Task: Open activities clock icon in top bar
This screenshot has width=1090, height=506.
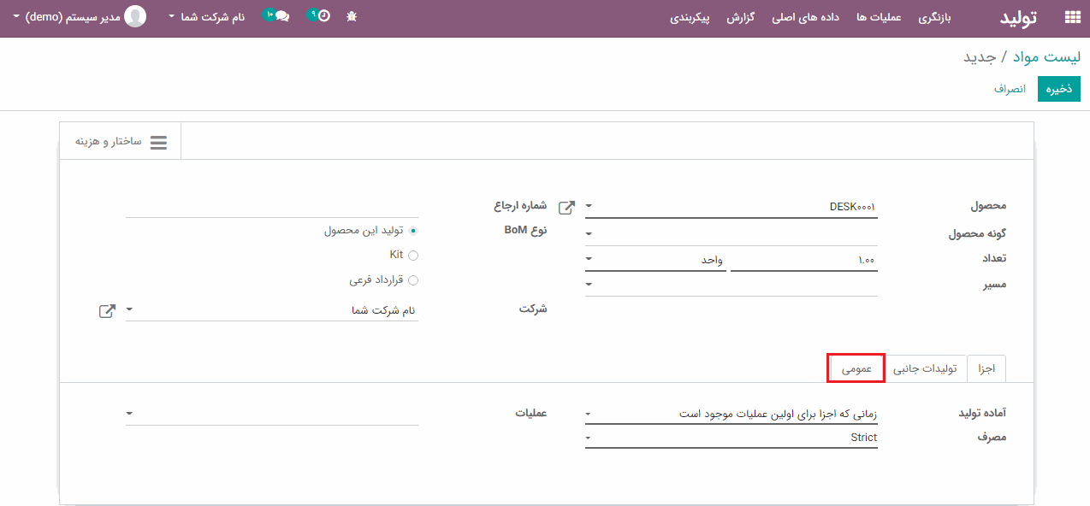Action: pyautogui.click(x=322, y=16)
